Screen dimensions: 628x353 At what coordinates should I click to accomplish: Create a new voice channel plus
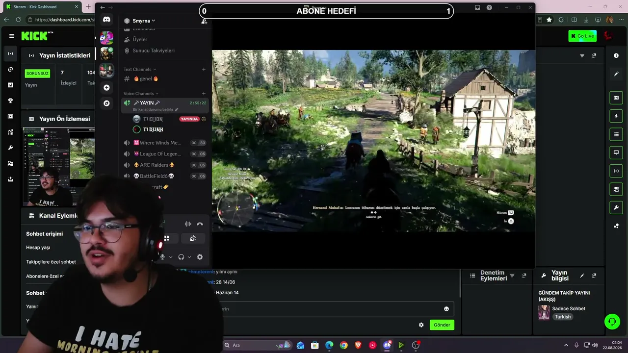coord(204,94)
